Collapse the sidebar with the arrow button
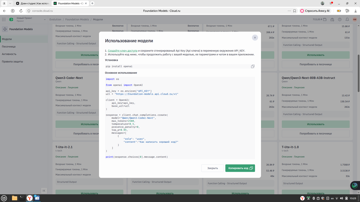This screenshot has width=360, height=202. pyautogui.click(x=44, y=190)
